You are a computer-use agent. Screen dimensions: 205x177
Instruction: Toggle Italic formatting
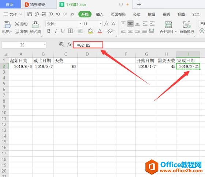(x=56, y=31)
